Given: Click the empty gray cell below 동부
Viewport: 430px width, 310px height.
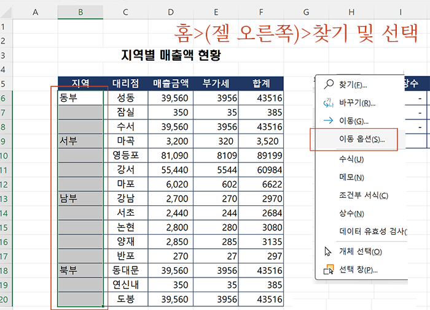Looking at the screenshot, I should (x=80, y=112).
